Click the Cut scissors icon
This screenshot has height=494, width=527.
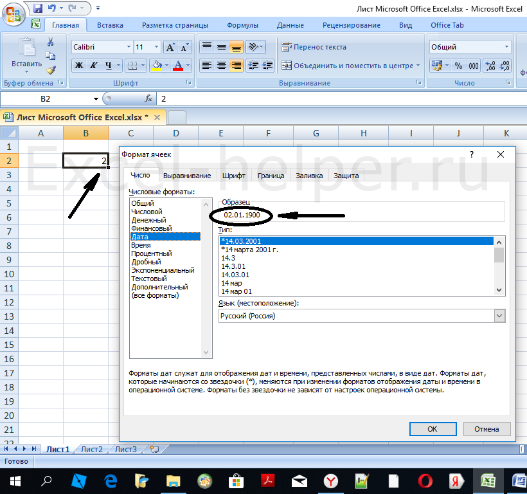[x=50, y=42]
